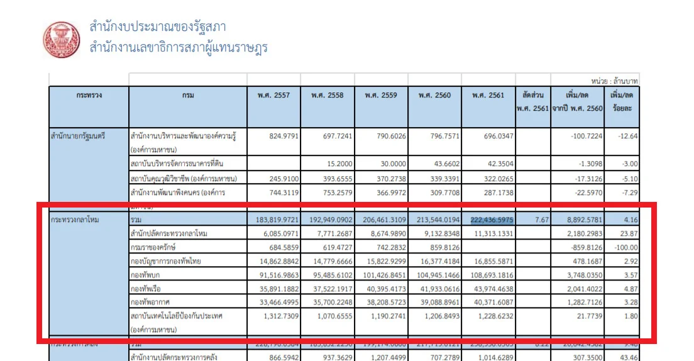Click the percent value 4.16
Screen dimensions: 694x361
[x=631, y=219]
